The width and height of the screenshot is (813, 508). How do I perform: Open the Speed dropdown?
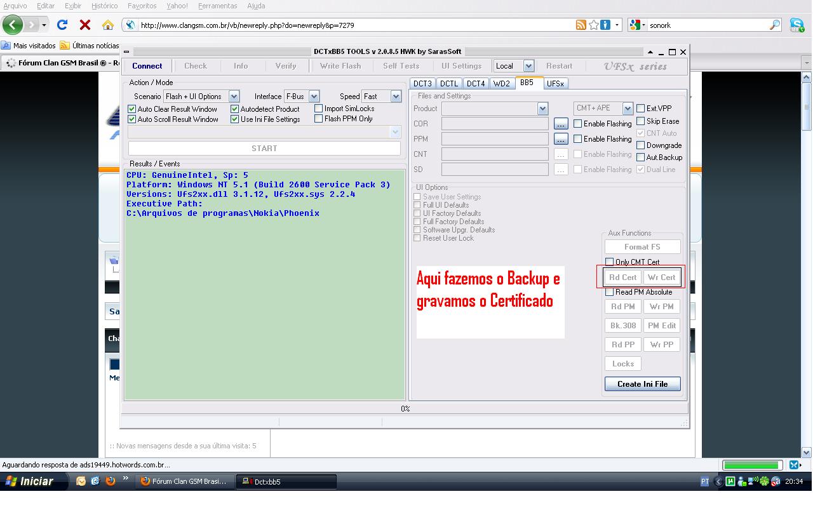(x=396, y=97)
